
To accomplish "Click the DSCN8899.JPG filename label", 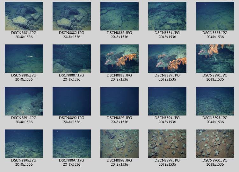I will (x=167, y=161).
